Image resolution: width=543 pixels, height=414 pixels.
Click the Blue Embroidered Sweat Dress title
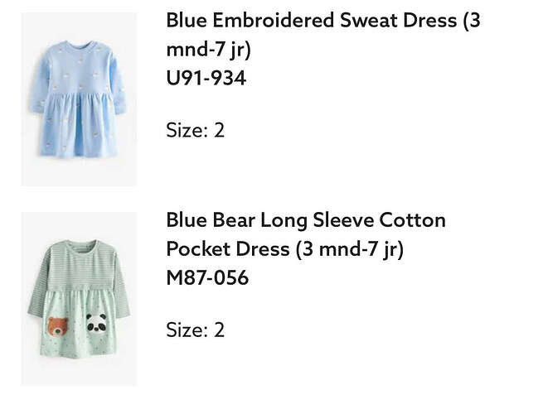tap(323, 35)
